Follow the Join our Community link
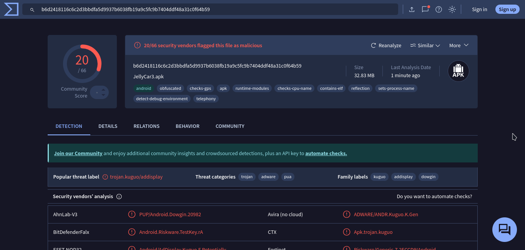 pos(78,153)
